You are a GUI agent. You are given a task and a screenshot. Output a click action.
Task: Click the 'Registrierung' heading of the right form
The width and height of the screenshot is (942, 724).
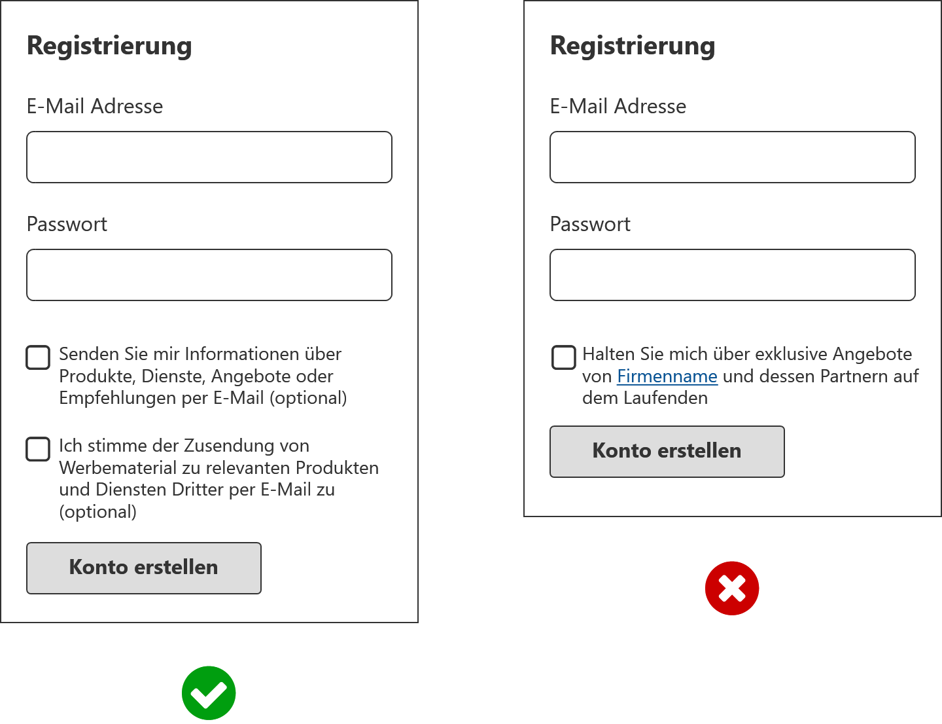[633, 46]
